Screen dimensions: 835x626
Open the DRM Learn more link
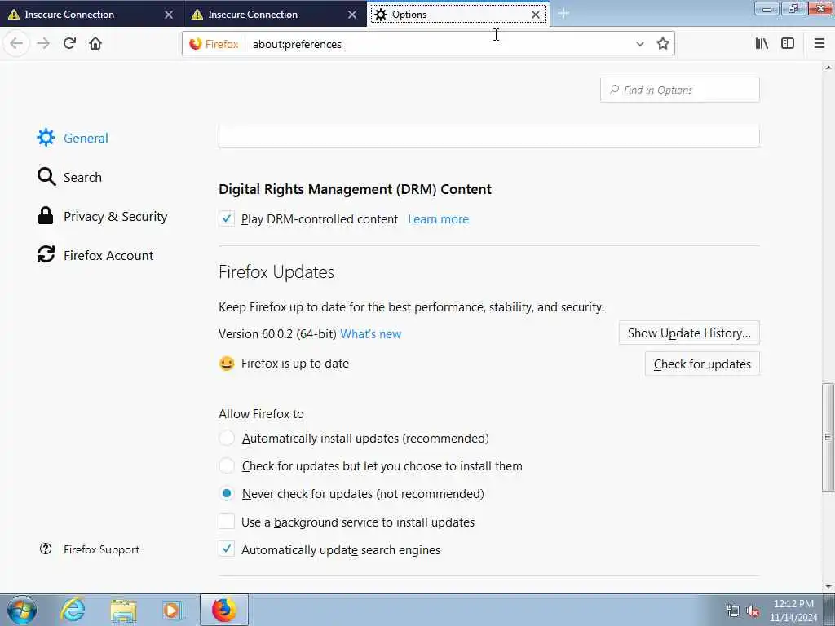(x=438, y=219)
